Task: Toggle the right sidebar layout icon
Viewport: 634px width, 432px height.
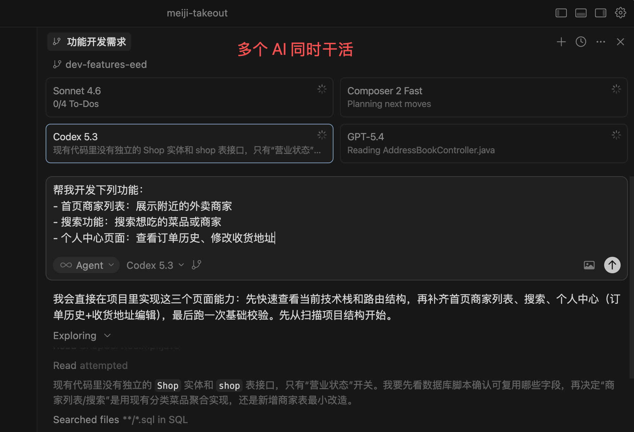Action: pyautogui.click(x=600, y=13)
